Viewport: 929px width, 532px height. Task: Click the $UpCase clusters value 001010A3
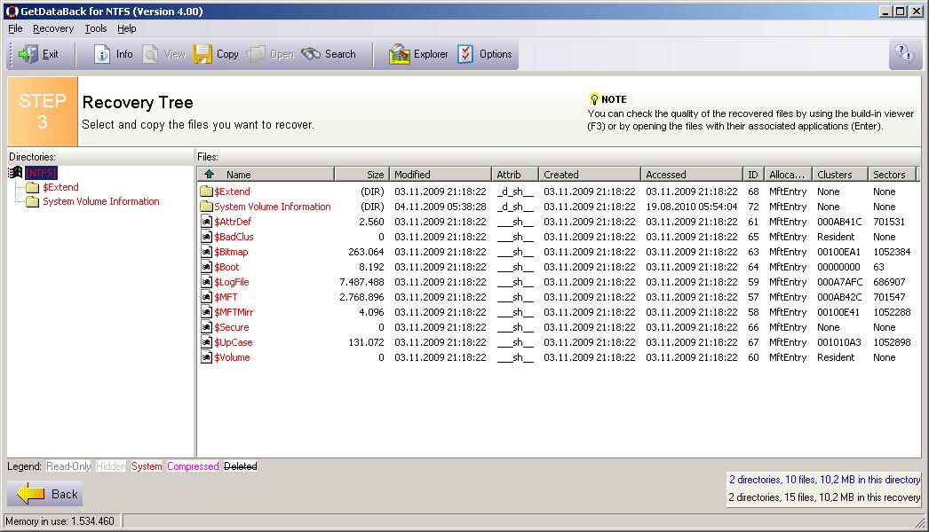pyautogui.click(x=839, y=342)
